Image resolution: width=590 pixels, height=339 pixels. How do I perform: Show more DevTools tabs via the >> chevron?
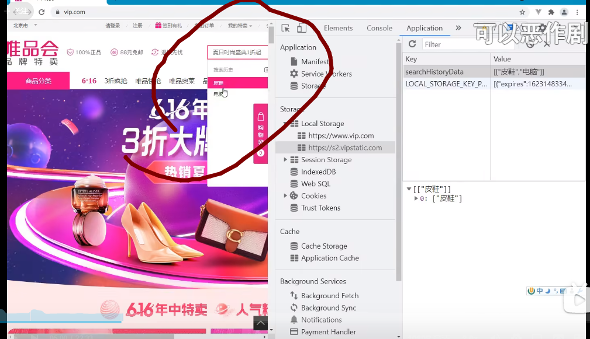(458, 28)
